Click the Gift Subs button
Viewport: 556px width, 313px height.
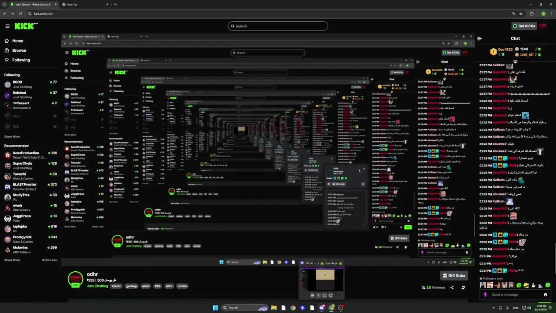click(454, 276)
